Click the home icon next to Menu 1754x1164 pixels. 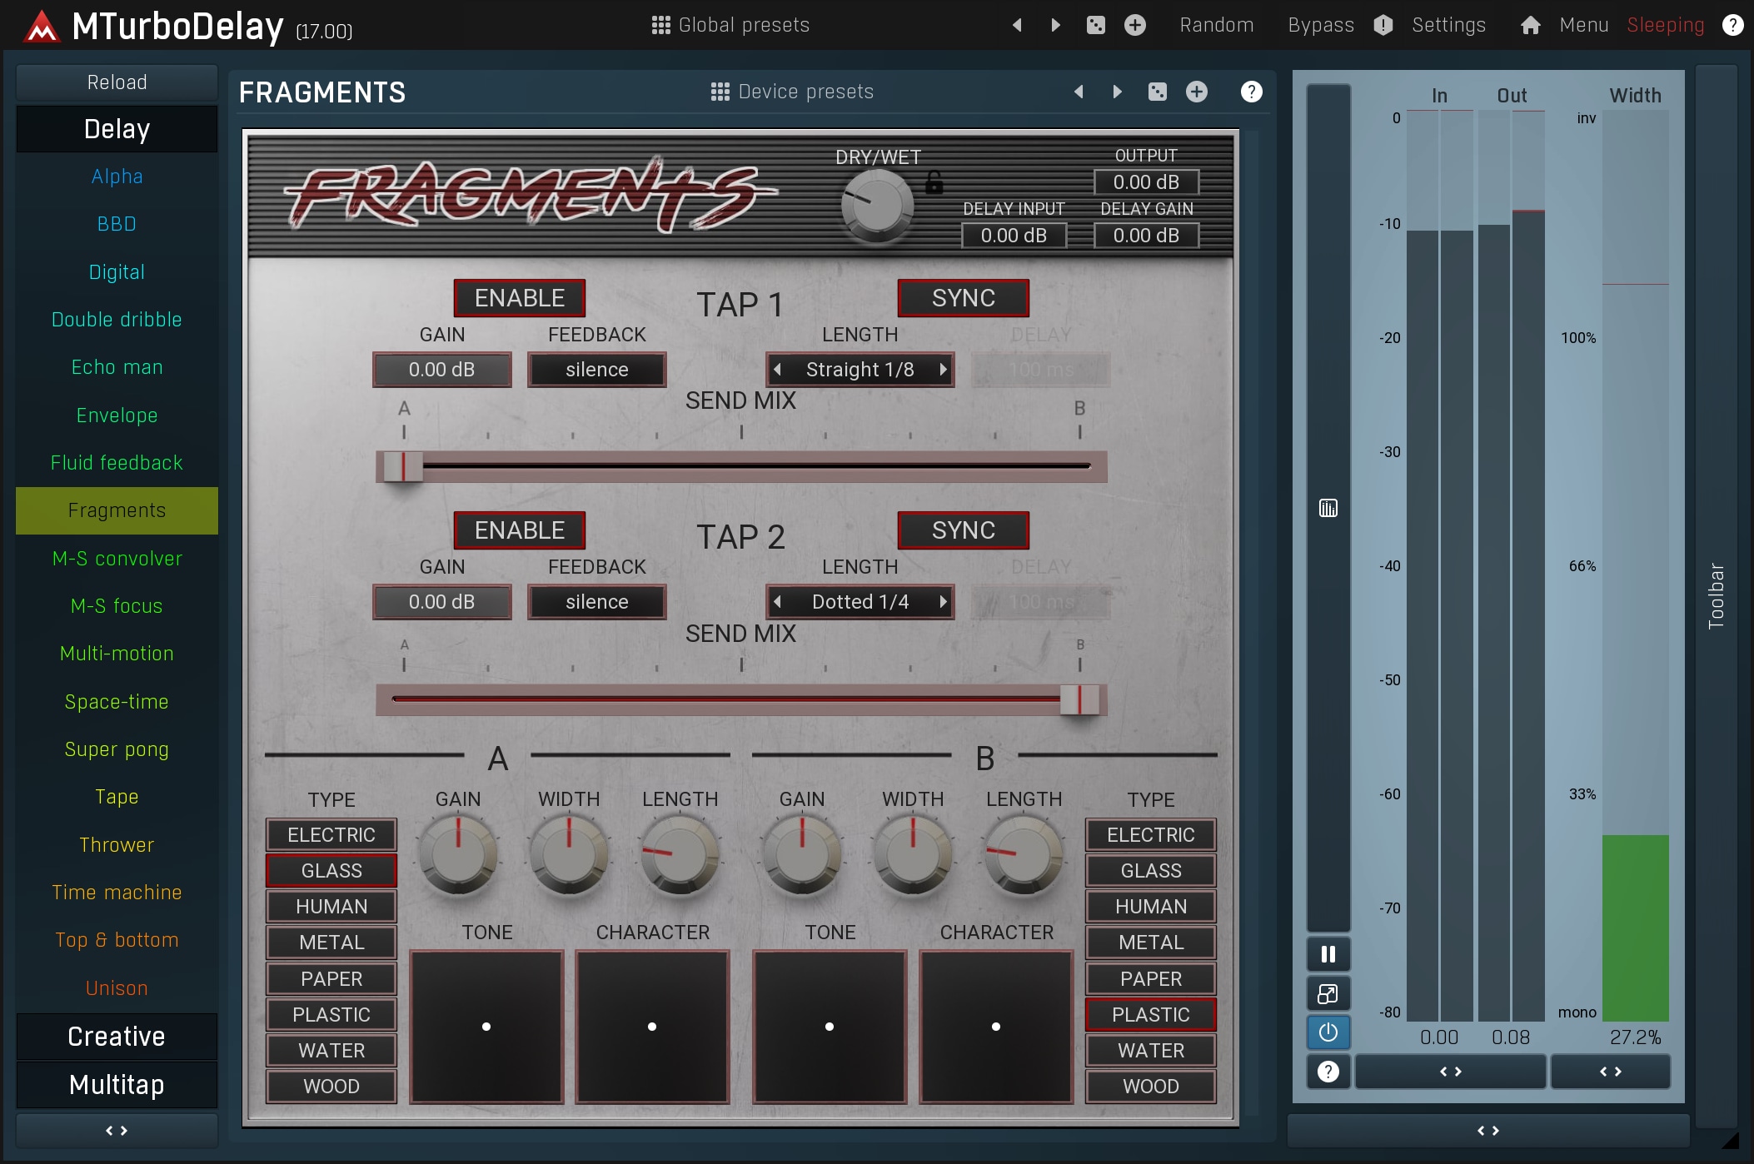click(x=1530, y=25)
